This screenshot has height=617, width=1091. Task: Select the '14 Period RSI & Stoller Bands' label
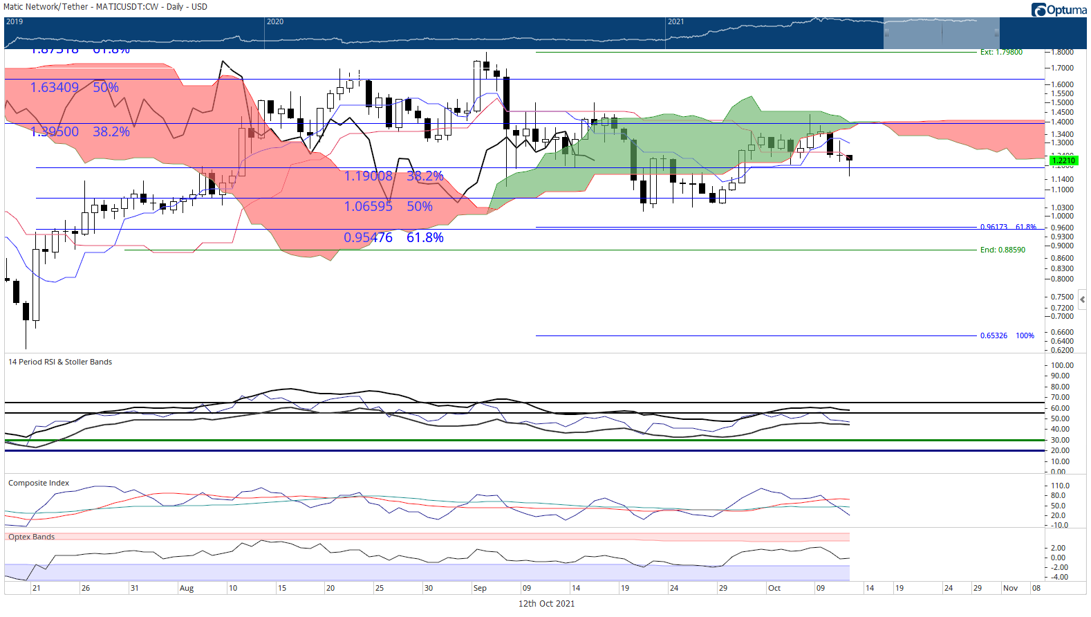(60, 362)
